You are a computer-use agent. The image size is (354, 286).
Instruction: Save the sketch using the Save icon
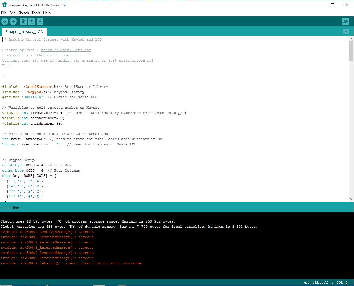pos(40,21)
